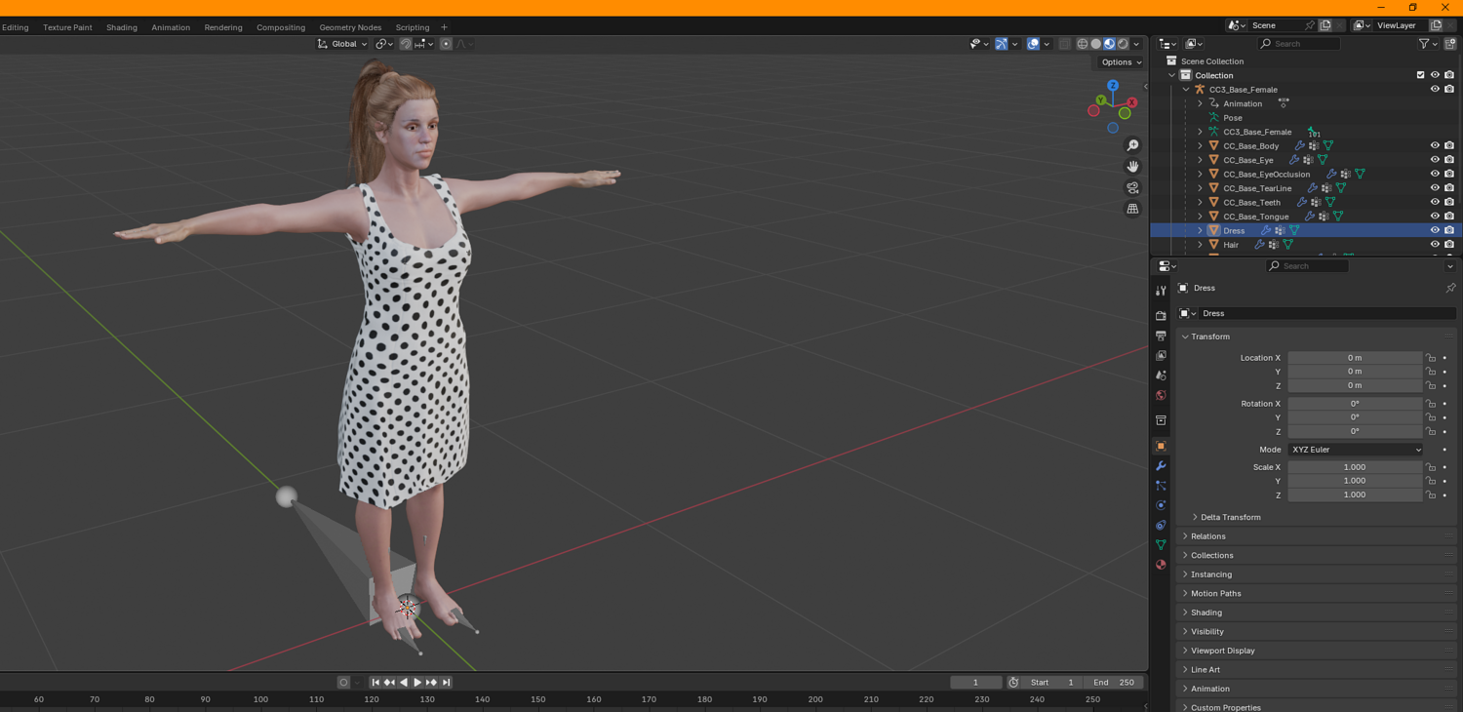The width and height of the screenshot is (1463, 712).
Task: Toggle viewport overlays display
Action: pos(1033,44)
